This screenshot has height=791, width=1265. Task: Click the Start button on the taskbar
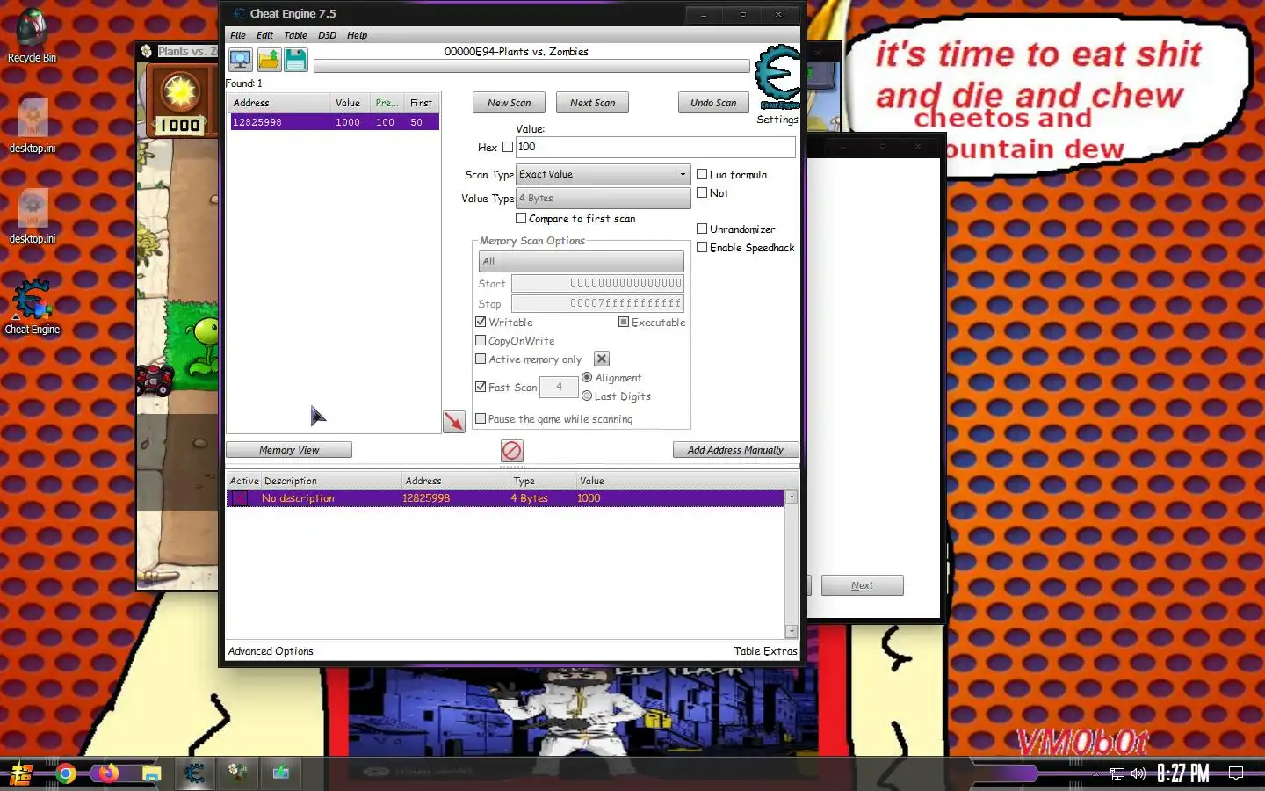[21, 773]
